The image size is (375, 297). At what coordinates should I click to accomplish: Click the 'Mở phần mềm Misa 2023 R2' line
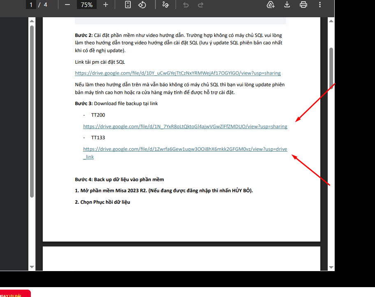(164, 191)
